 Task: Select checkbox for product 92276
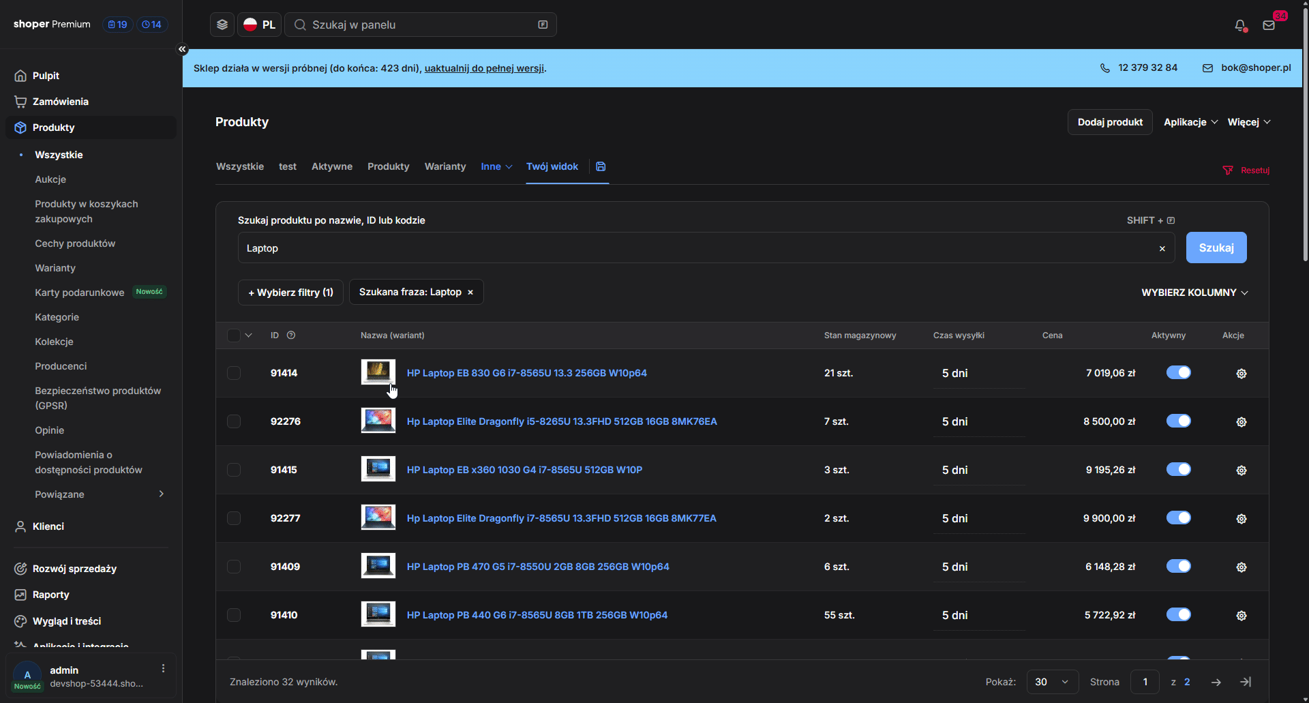234,421
